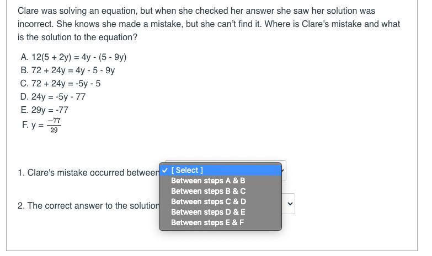Click the line starting "incorrect. She knows"
Screen dimensions: 432x256
[x=209, y=24]
